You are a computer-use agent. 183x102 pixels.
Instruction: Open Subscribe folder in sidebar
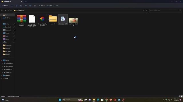coord(8,48)
